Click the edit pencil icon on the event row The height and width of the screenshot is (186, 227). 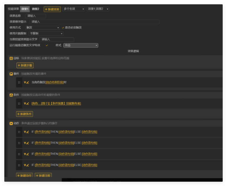(27, 83)
